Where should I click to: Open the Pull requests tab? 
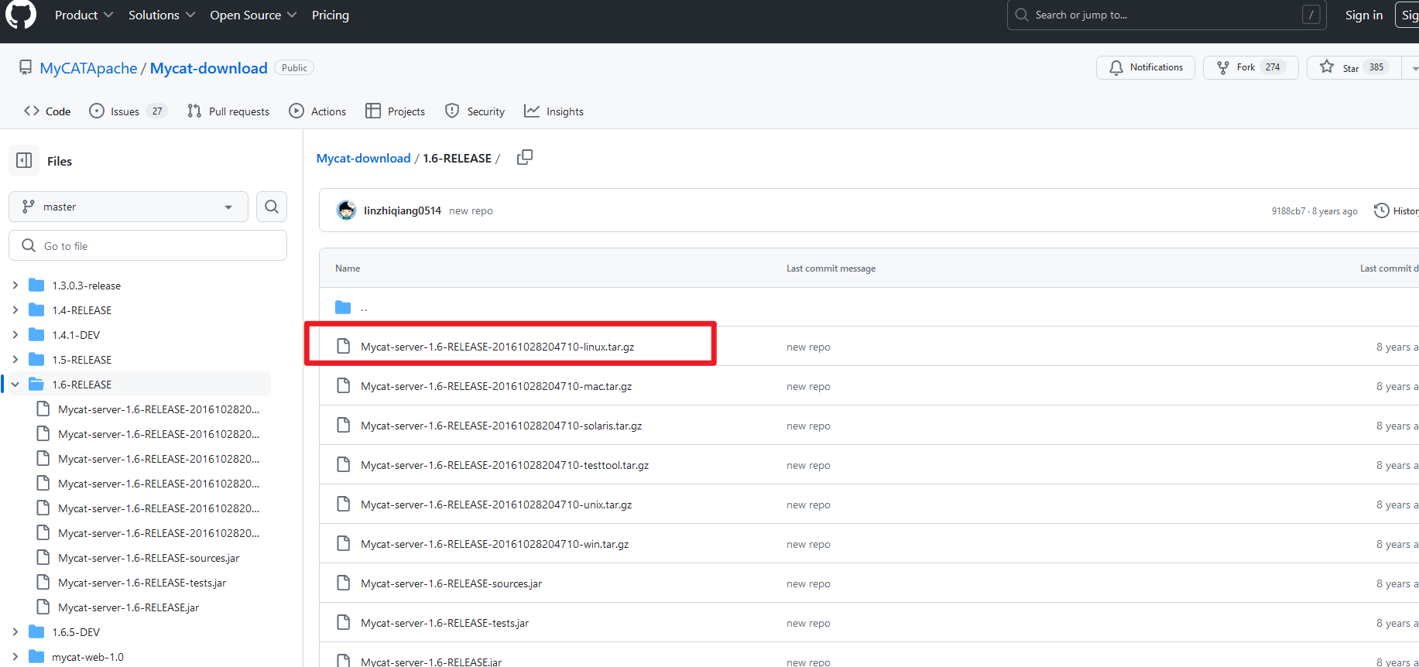[x=228, y=111]
